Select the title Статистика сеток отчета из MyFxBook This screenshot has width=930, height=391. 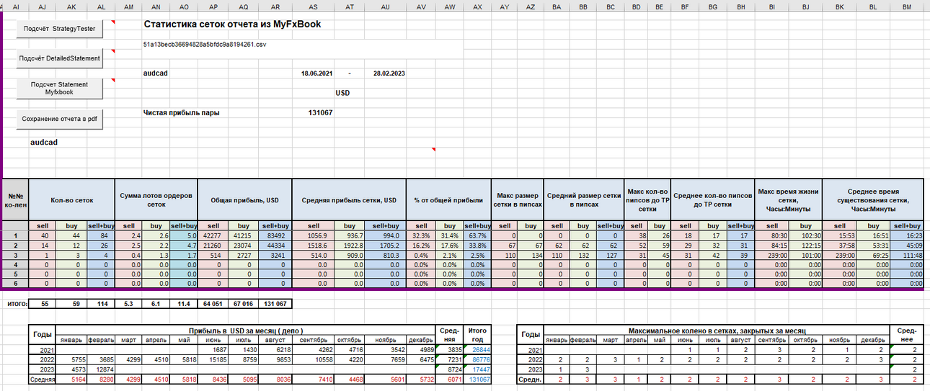pyautogui.click(x=232, y=24)
